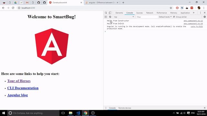
Task: Select the Remote devices drawer tab
Action: 125,108
